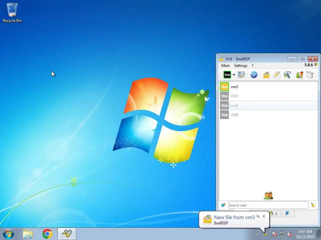Close the BeeBEEP window

313,59
